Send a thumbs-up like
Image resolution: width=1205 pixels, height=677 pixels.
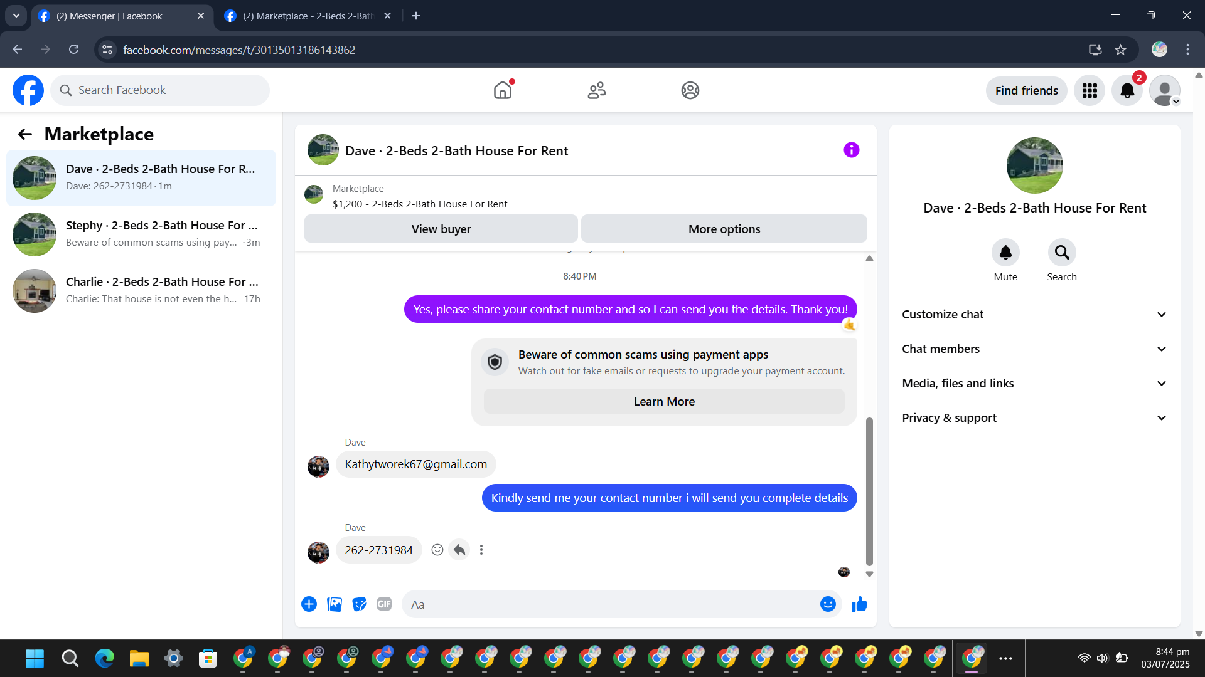[859, 604]
